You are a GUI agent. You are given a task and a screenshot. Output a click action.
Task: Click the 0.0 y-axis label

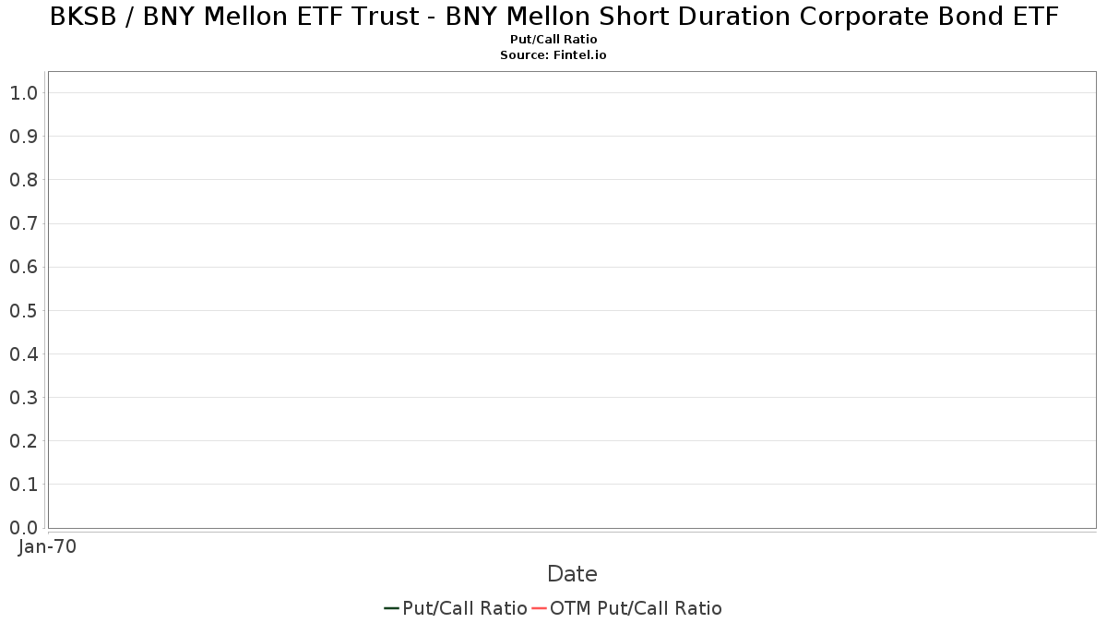[23, 528]
